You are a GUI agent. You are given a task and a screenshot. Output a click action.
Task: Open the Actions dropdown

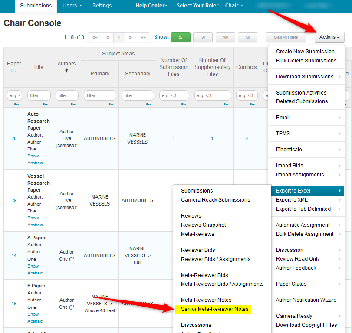tap(329, 37)
